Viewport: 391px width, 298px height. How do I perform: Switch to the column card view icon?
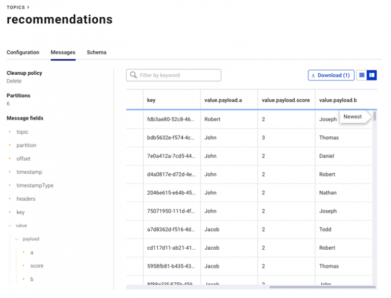click(372, 75)
